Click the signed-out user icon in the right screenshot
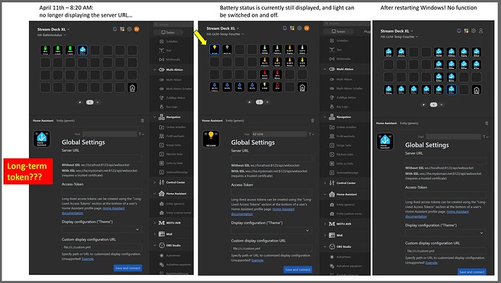Screen dimensions: 501x283 click(x=481, y=30)
